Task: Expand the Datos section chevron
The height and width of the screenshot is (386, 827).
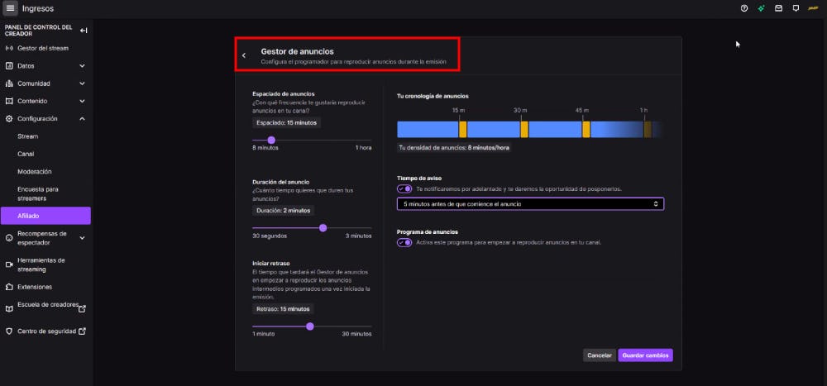Action: click(82, 66)
